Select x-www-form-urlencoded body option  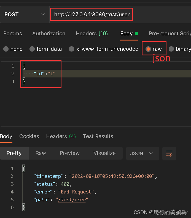(72, 49)
